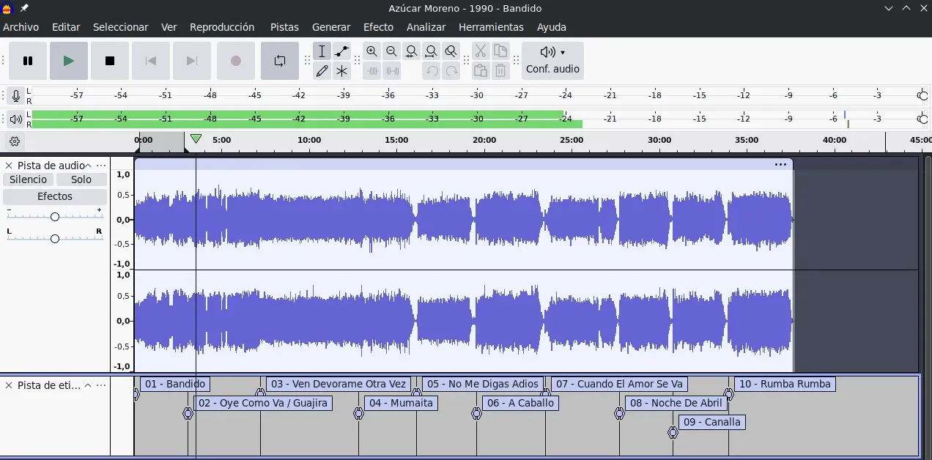Adjust the track pan L-R slider
The width and height of the screenshot is (932, 460).
coord(55,239)
